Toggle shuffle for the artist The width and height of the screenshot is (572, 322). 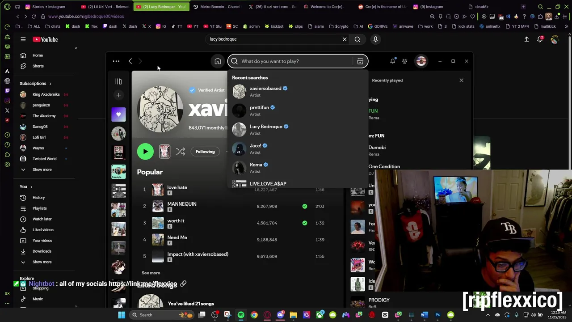click(181, 152)
